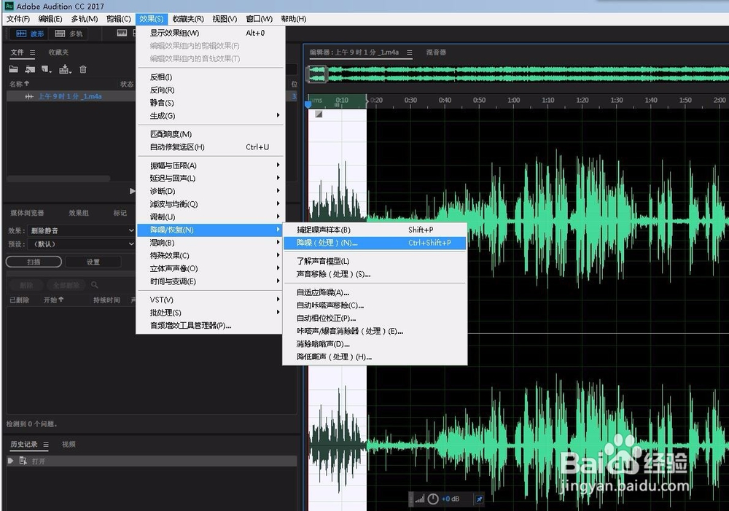Click Insert into Multitrack icon
Image resolution: width=729 pixels, height=511 pixels.
pos(65,69)
